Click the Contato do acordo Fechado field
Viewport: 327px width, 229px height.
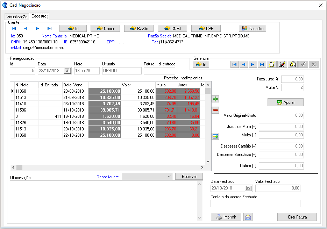click(255, 204)
